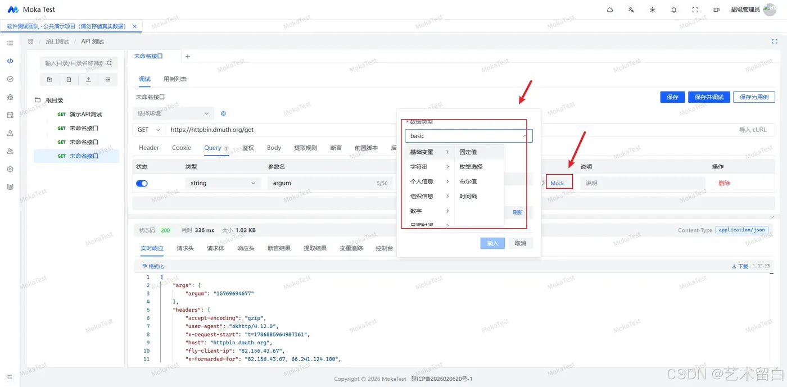
Task: Open the 超级管理员 avatar
Action: pos(770,10)
